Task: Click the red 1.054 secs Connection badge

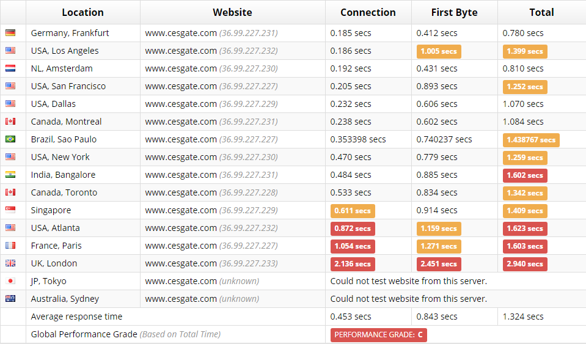Action: [x=353, y=246]
